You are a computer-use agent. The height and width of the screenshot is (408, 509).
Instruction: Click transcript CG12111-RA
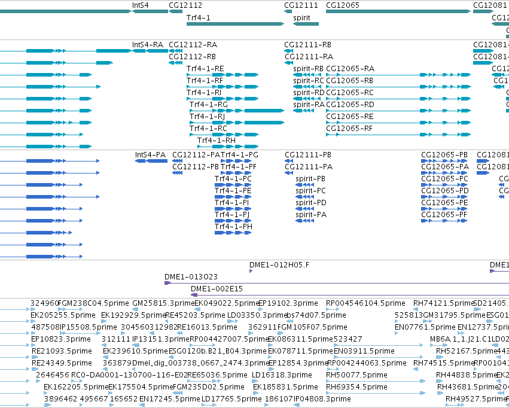click(288, 63)
